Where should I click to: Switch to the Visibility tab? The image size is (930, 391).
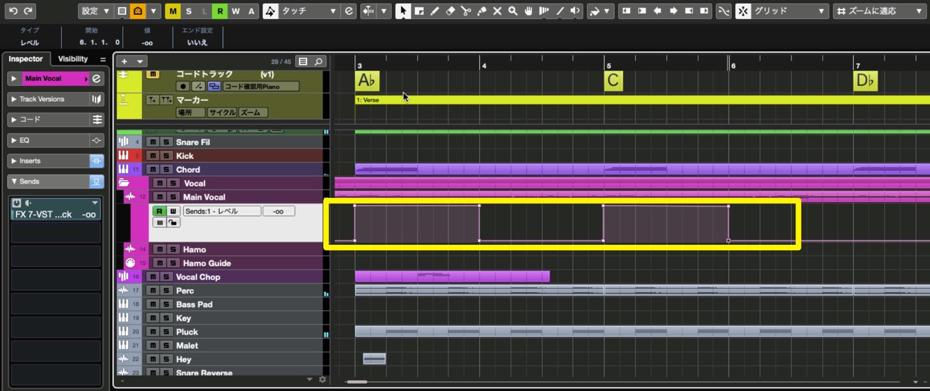pyautogui.click(x=73, y=59)
